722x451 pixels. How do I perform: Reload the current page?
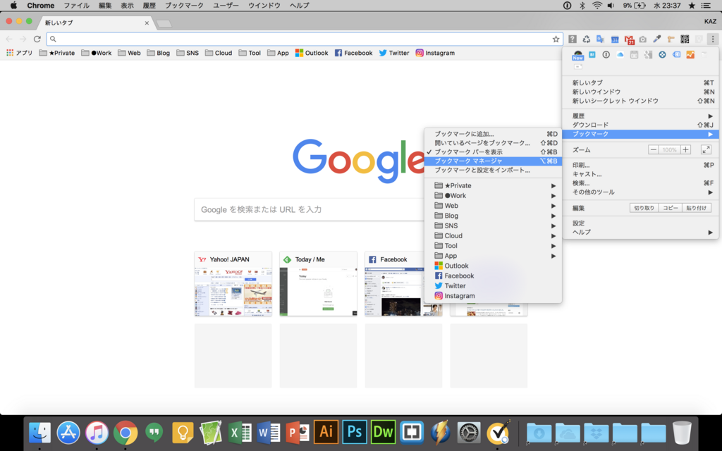[37, 39]
